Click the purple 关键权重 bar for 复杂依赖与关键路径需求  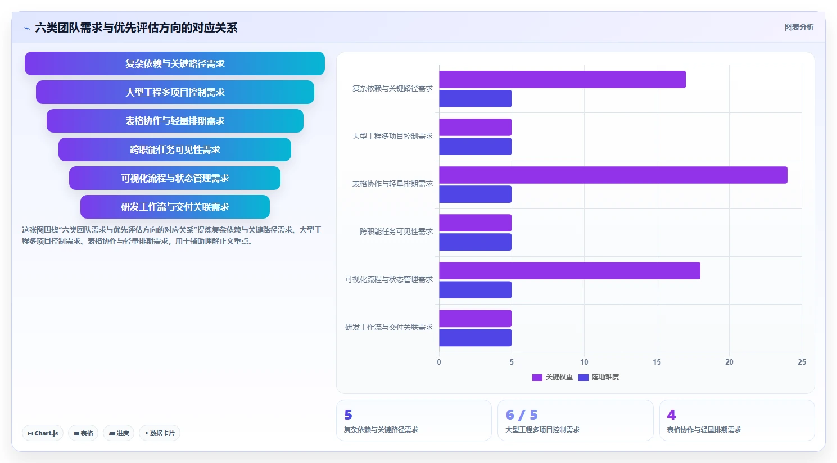[x=562, y=79]
